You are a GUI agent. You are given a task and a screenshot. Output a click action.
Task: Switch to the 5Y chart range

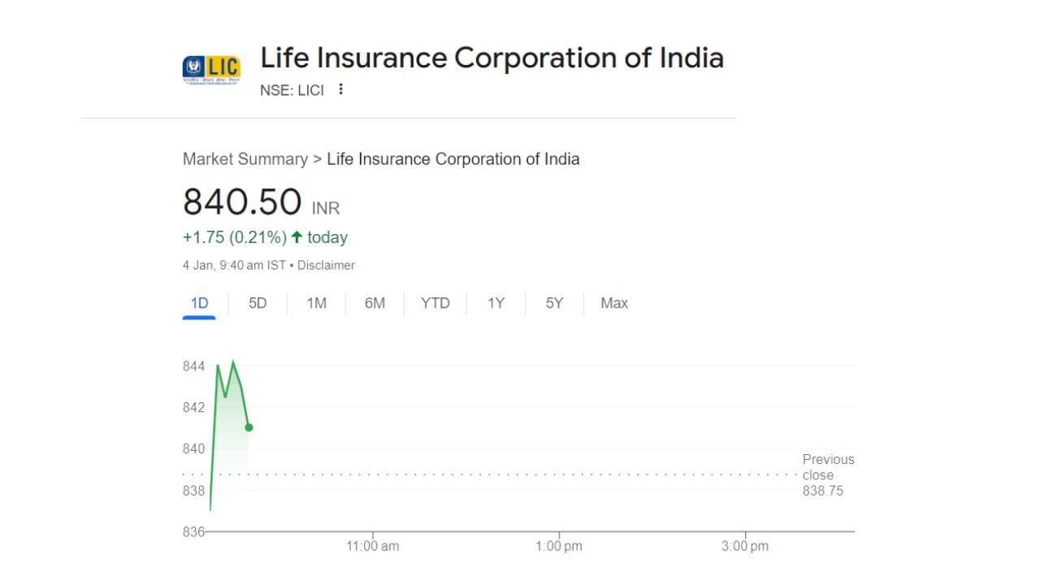(554, 303)
